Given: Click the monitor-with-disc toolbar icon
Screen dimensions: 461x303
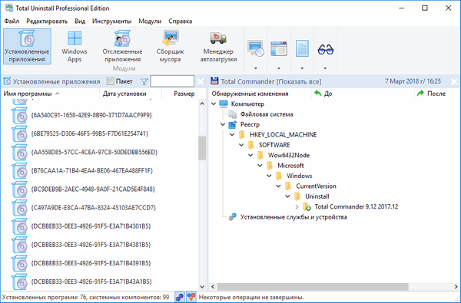Looking at the screenshot, I should point(256,48).
